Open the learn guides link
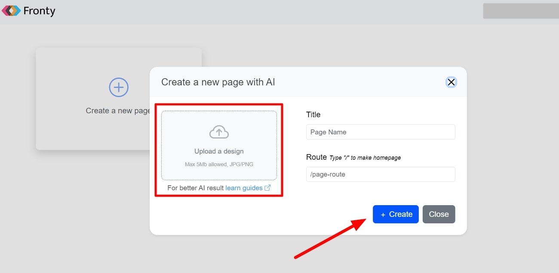This screenshot has height=273, width=559. coord(244,188)
